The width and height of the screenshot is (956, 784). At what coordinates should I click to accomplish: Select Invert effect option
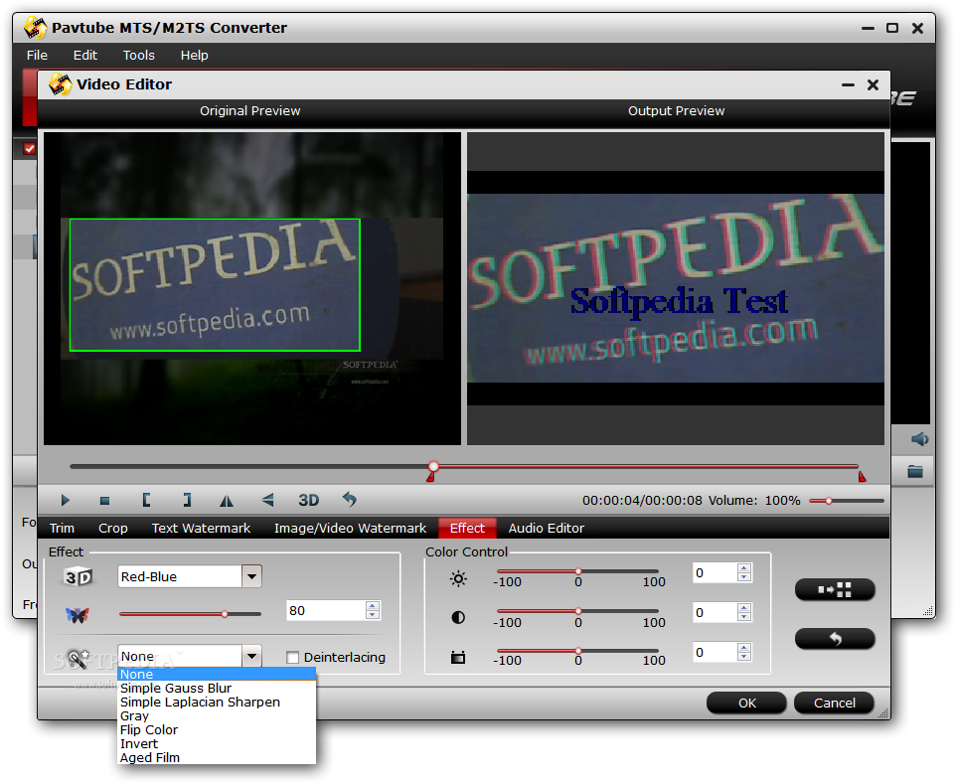coord(217,744)
